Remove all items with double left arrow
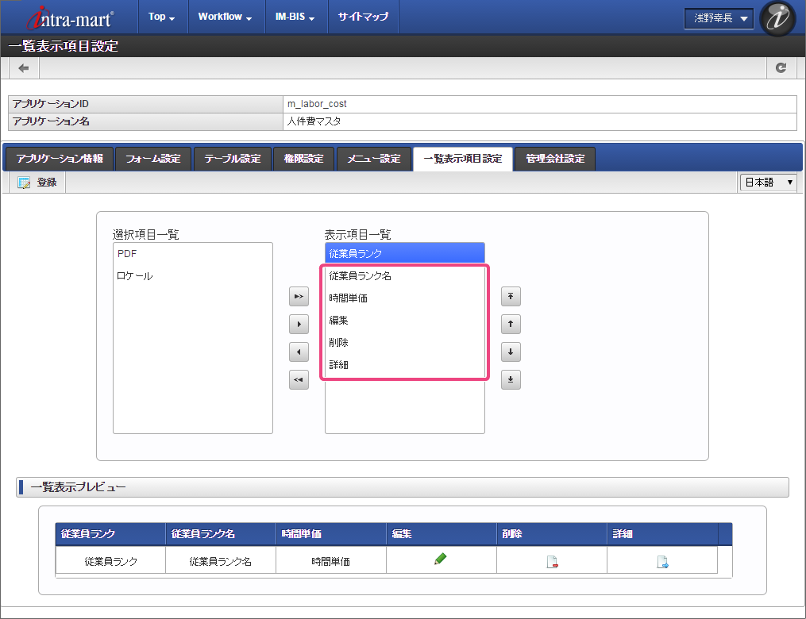The width and height of the screenshot is (806, 619). [299, 380]
